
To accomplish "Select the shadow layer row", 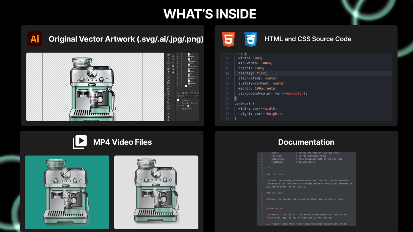I will (x=187, y=84).
